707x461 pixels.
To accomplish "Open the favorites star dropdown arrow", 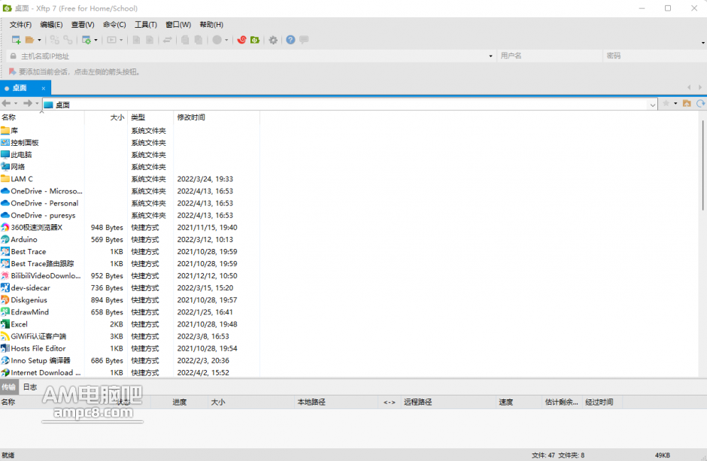I will coord(675,104).
